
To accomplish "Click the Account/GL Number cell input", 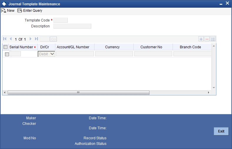I will coord(75,54).
